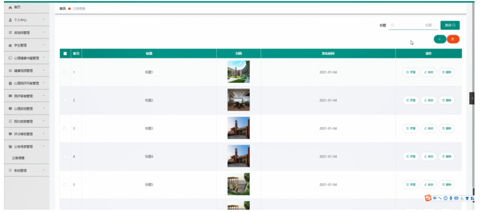Screen dimensions: 483x212
Task: Open the 评分等级管理 menu label
Action: point(23,134)
